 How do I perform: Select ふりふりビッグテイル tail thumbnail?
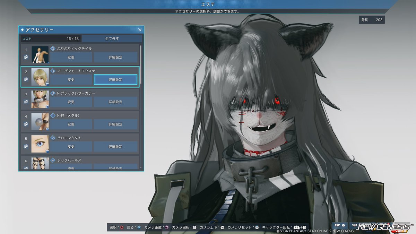pyautogui.click(x=40, y=54)
